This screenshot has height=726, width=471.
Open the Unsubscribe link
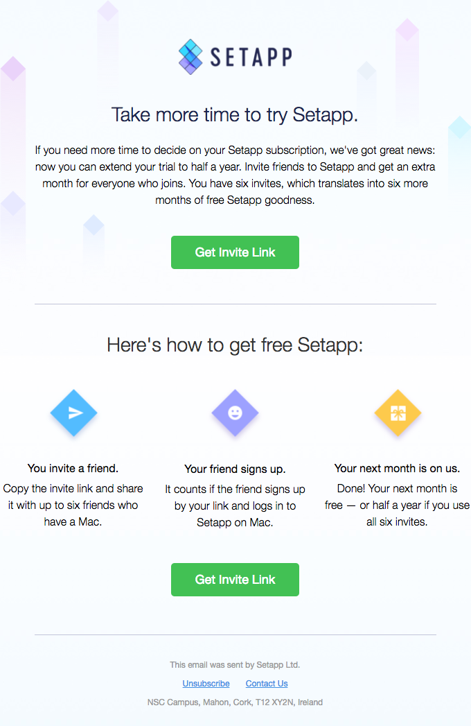pyautogui.click(x=206, y=684)
